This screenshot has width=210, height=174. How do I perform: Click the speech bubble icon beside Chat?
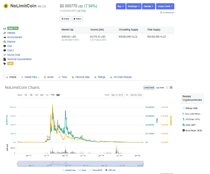(x=5, y=46)
